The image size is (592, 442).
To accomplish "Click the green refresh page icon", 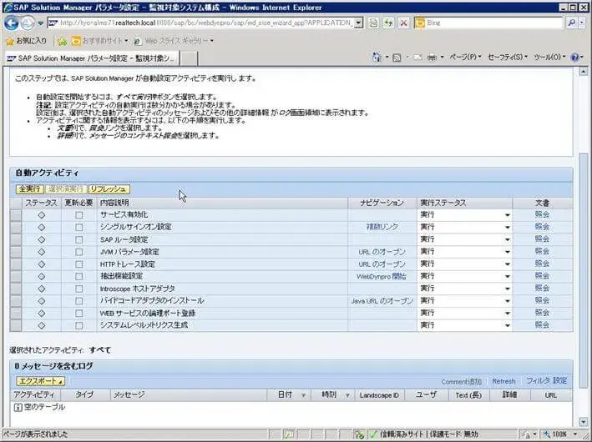I will pyautogui.click(x=388, y=23).
